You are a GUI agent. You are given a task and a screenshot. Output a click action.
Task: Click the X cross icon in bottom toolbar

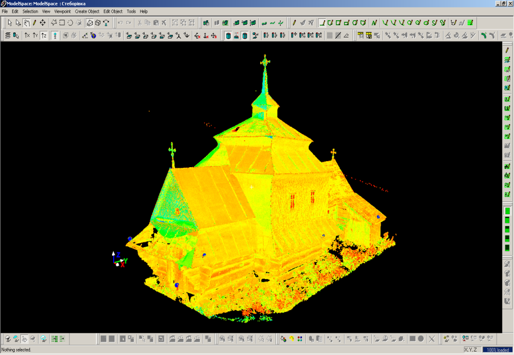[432, 339]
